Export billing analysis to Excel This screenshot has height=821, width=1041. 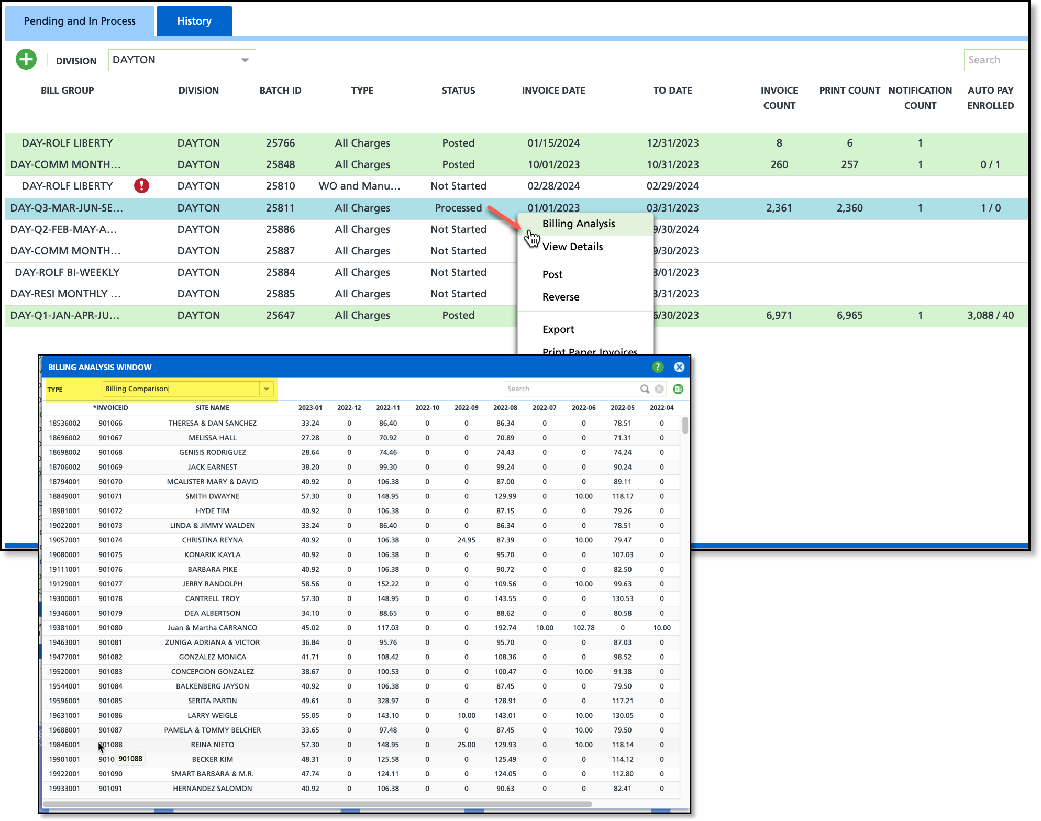point(678,389)
